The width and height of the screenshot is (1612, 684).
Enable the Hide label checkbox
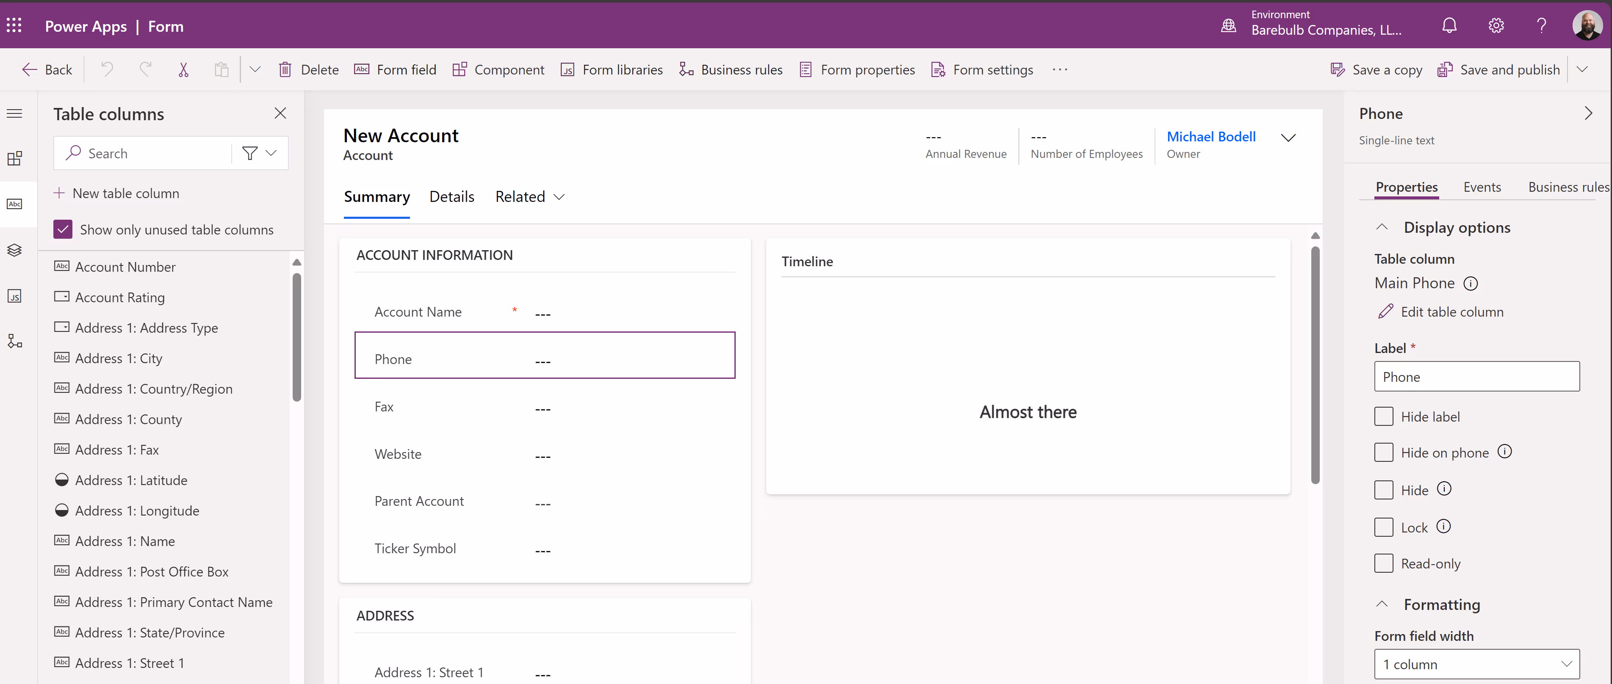pos(1383,416)
